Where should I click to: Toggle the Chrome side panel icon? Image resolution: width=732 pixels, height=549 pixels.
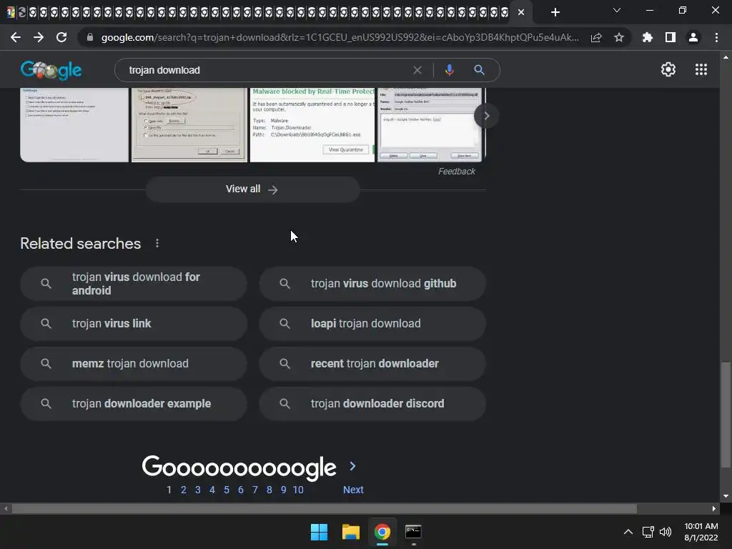coord(671,37)
